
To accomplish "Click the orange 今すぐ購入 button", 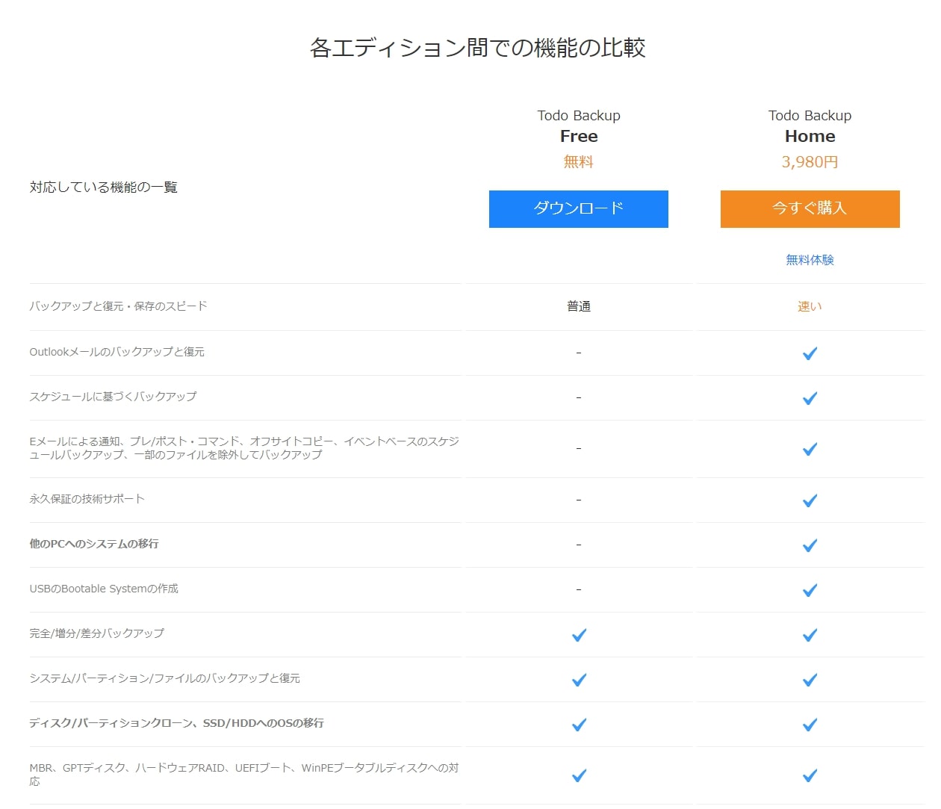I will pyautogui.click(x=810, y=208).
